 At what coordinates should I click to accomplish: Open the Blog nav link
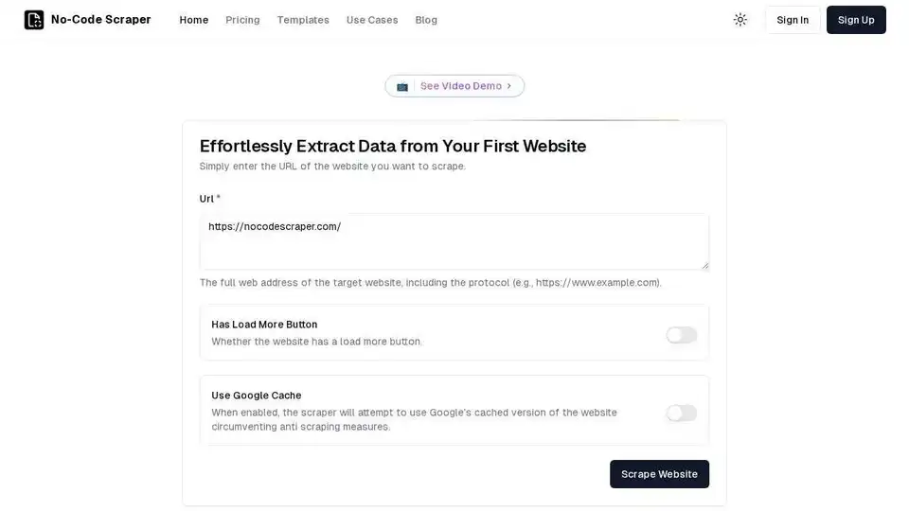[426, 20]
